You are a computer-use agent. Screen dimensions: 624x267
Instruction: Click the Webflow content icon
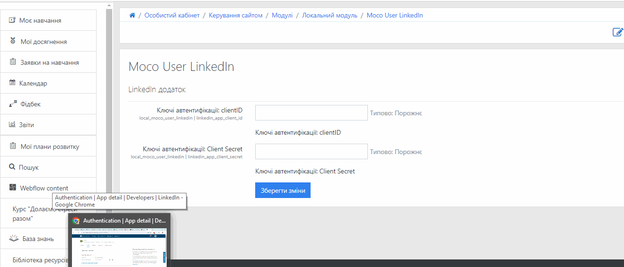[x=13, y=188]
